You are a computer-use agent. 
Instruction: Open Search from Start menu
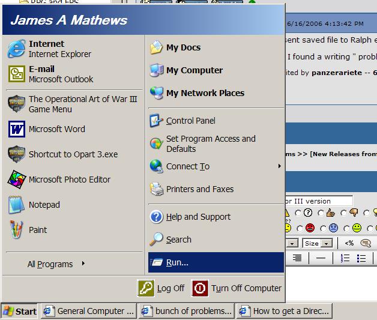coord(216,240)
